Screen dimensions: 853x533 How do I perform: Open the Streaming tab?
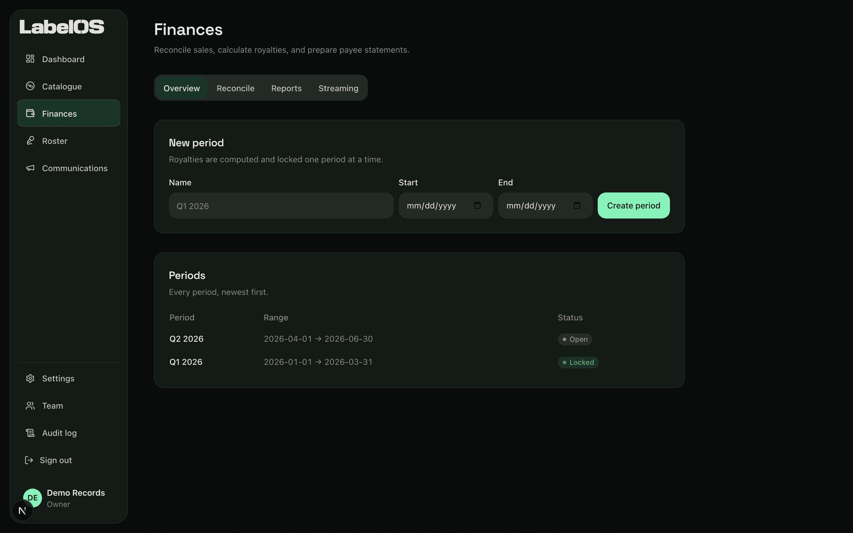pos(338,88)
